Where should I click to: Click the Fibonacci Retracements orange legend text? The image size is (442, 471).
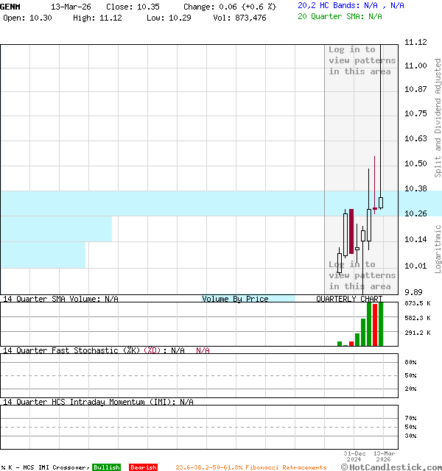(x=250, y=467)
